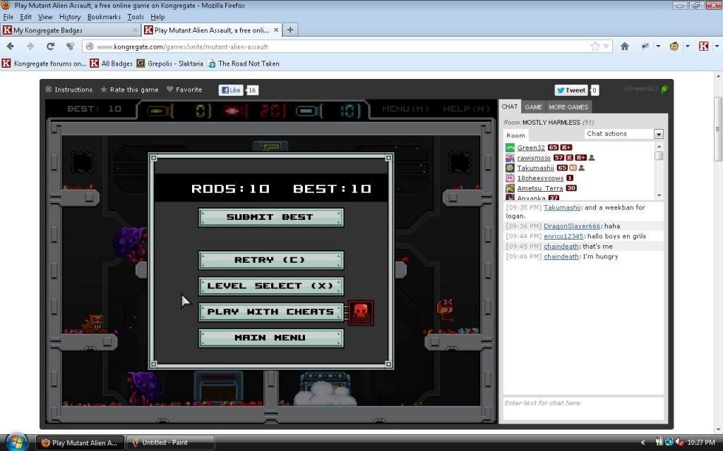Close the Play Mutant Alien Assault tab

click(276, 30)
